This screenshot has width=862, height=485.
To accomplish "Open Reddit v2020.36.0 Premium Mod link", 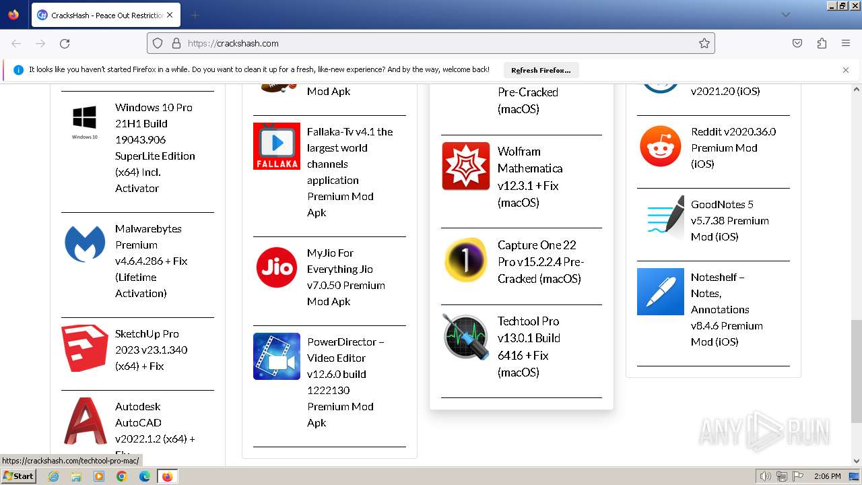I will [733, 148].
